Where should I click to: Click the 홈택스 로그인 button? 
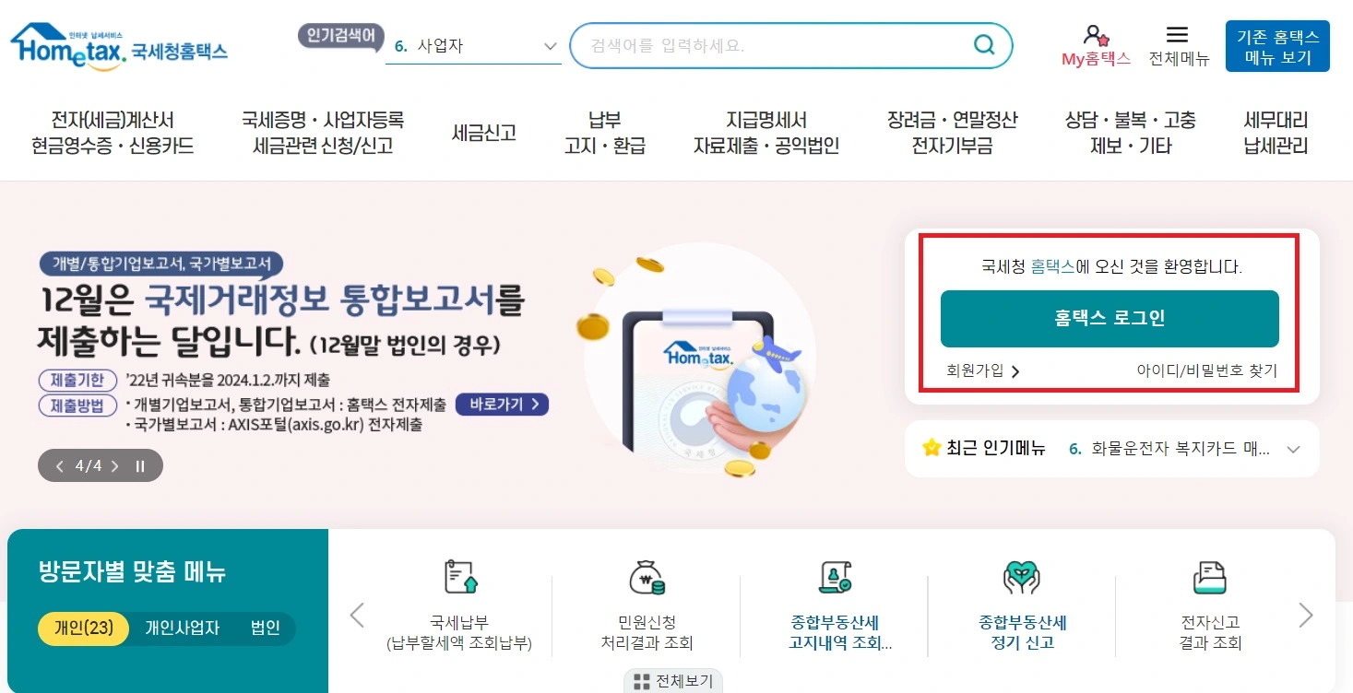(1109, 319)
